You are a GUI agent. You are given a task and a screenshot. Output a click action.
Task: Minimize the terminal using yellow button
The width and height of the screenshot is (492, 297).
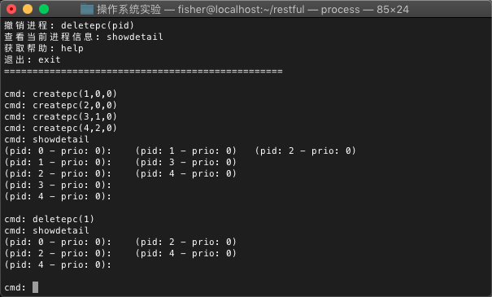(28, 9)
